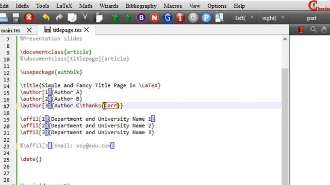Open the Wizards menu
Viewport: 330px width, 185px height.
(x=109, y=6)
